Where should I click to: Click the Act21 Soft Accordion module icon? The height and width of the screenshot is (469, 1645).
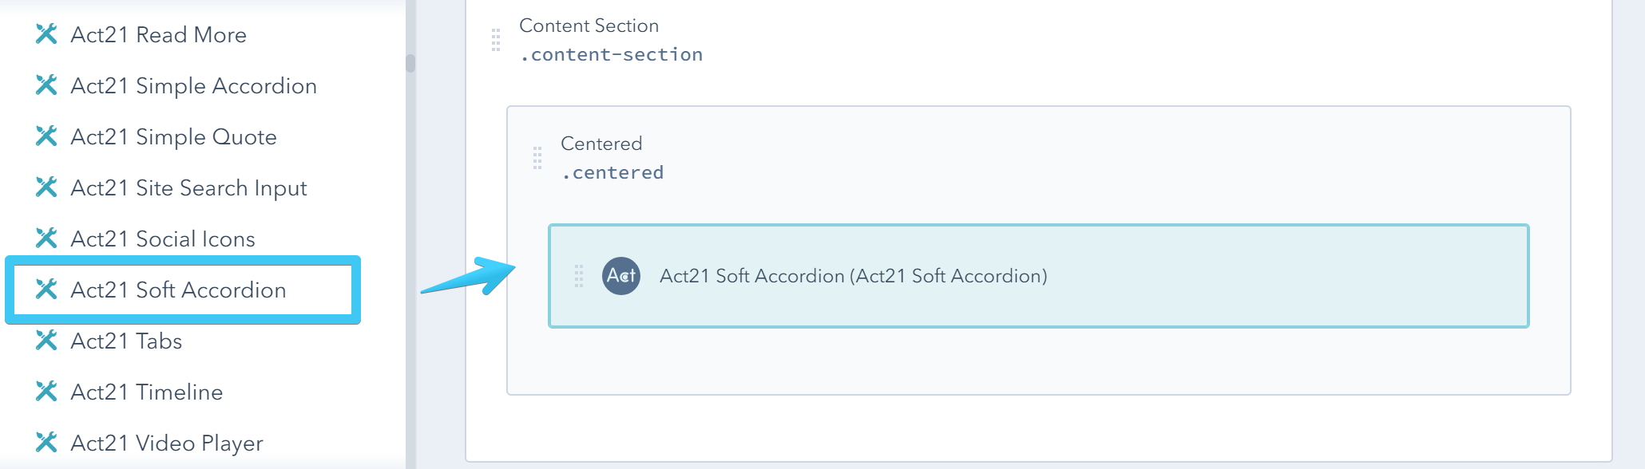pyautogui.click(x=50, y=290)
